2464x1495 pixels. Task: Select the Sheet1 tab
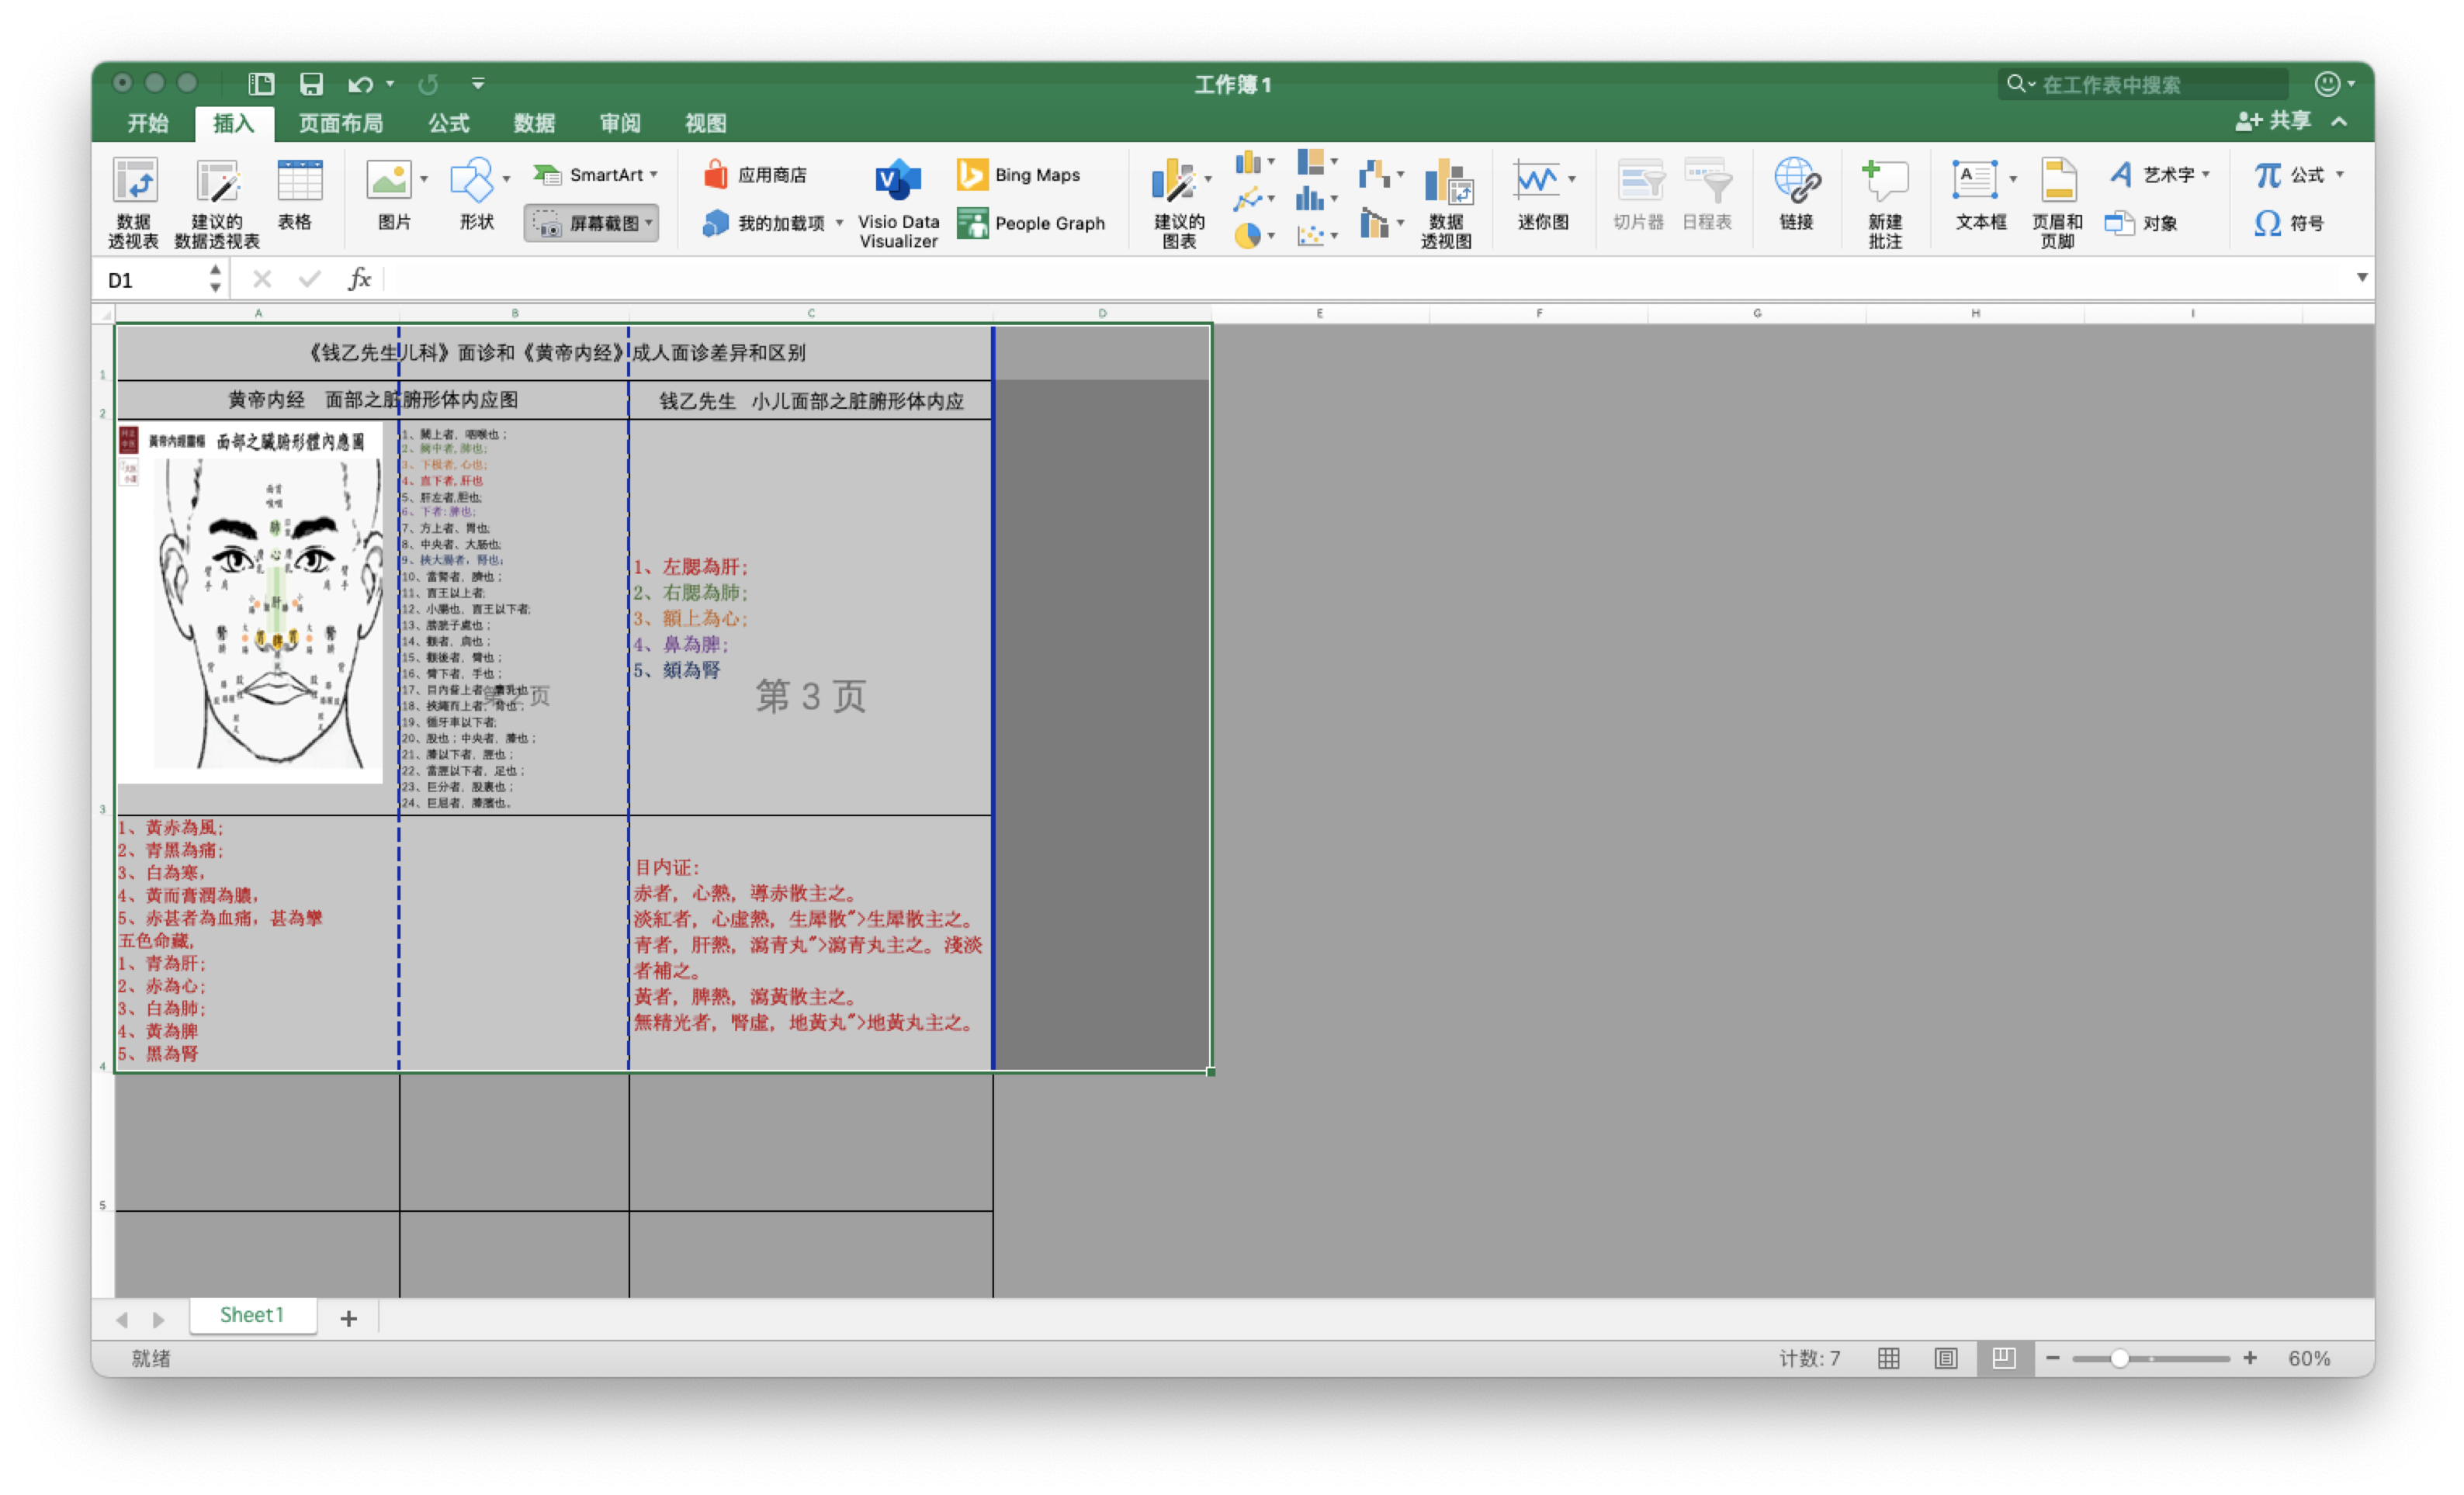[x=252, y=1316]
